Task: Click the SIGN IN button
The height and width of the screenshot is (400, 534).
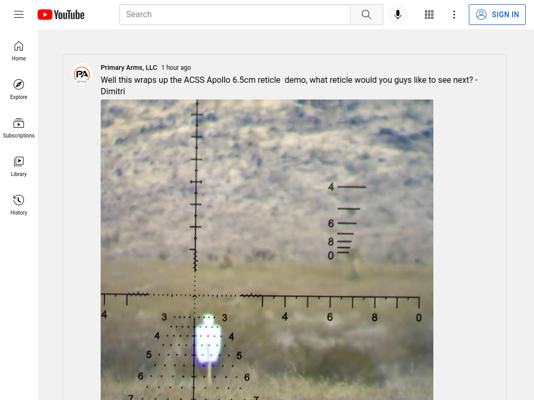Action: pos(497,15)
